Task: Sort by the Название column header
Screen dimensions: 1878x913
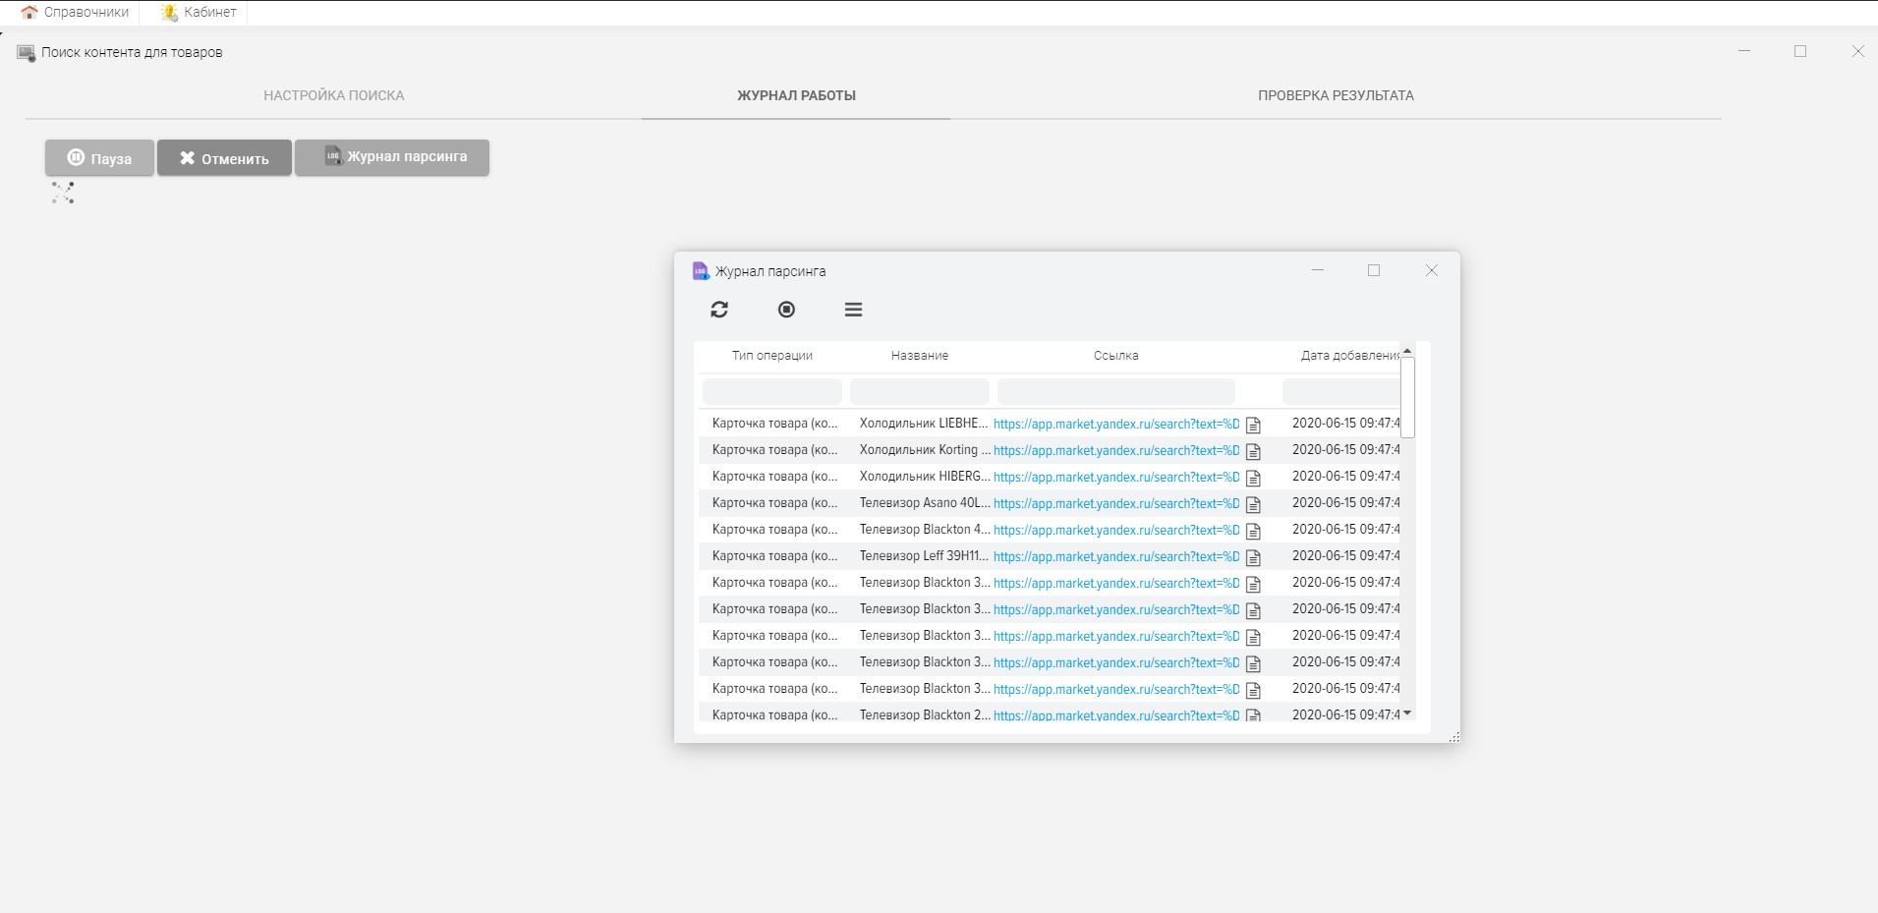Action: [x=920, y=356]
